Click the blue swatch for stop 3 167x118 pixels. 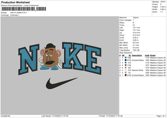(x=126, y=63)
